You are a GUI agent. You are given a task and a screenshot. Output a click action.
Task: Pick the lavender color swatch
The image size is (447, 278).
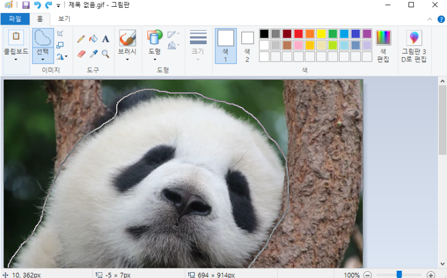[x=367, y=45]
